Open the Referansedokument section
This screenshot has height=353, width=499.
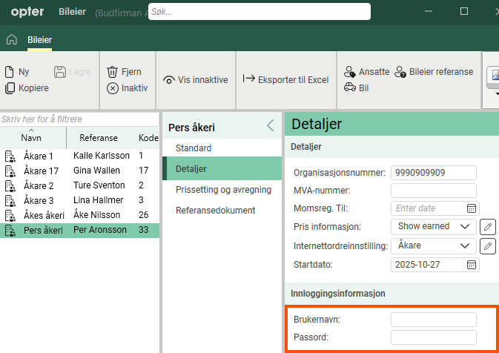pyautogui.click(x=215, y=211)
